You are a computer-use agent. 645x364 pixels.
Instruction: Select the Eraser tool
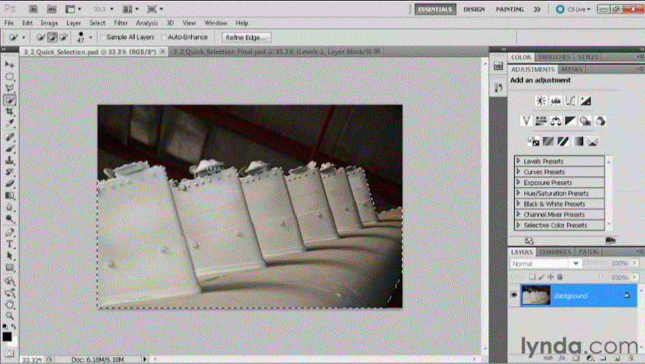10,183
